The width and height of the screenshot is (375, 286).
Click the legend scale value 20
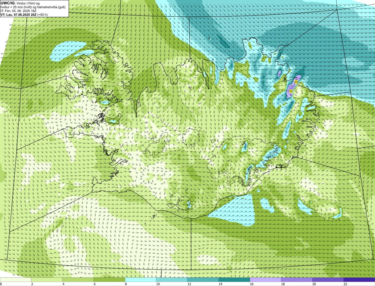pos(314,284)
